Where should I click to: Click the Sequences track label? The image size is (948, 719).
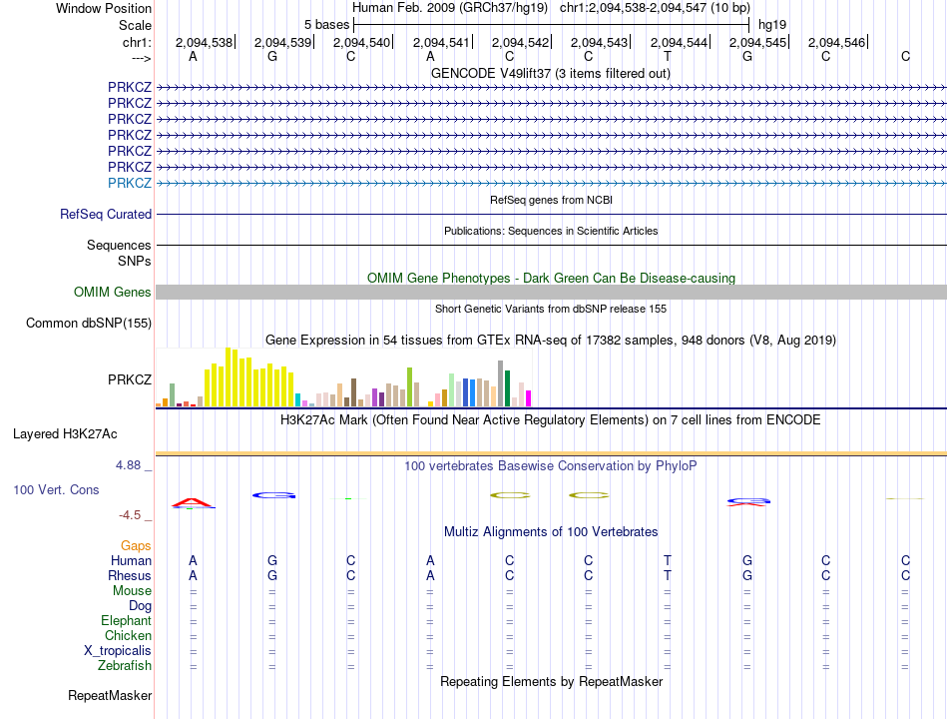click(119, 245)
